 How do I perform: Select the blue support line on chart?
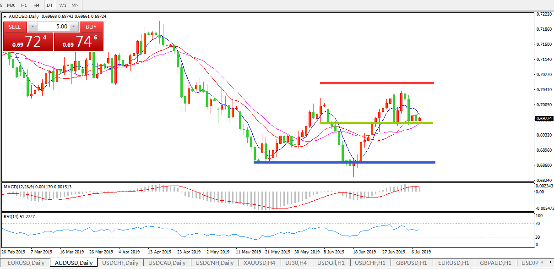pyautogui.click(x=344, y=162)
